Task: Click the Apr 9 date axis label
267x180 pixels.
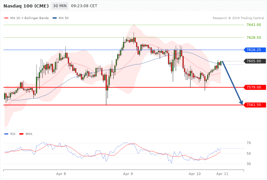Action: (x=128, y=174)
